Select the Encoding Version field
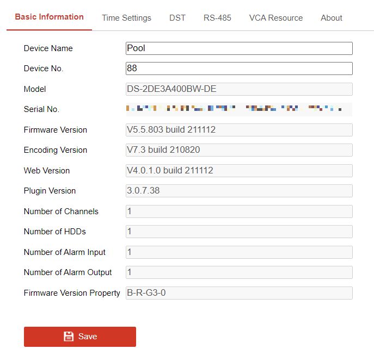Image resolution: width=374 pixels, height=355 pixels. 239,150
